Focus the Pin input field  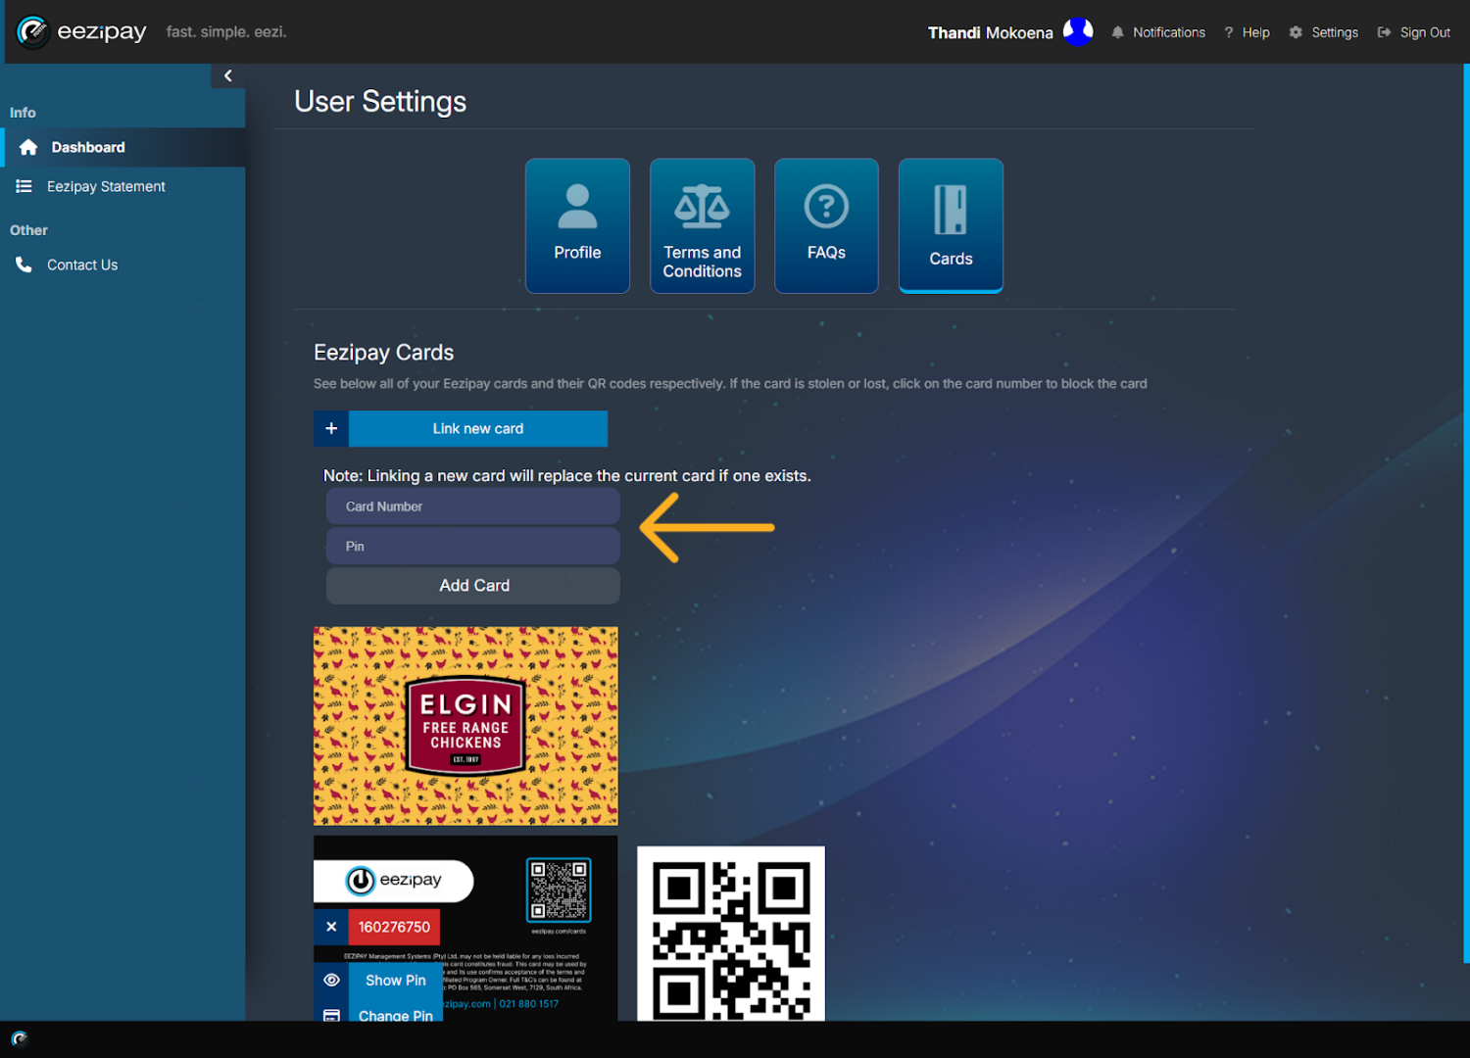click(472, 546)
